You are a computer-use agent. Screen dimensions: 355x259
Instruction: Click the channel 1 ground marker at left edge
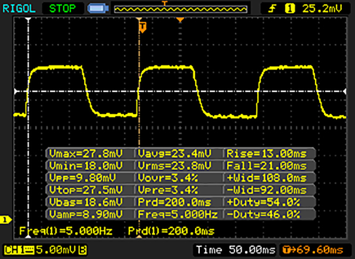tap(6, 220)
